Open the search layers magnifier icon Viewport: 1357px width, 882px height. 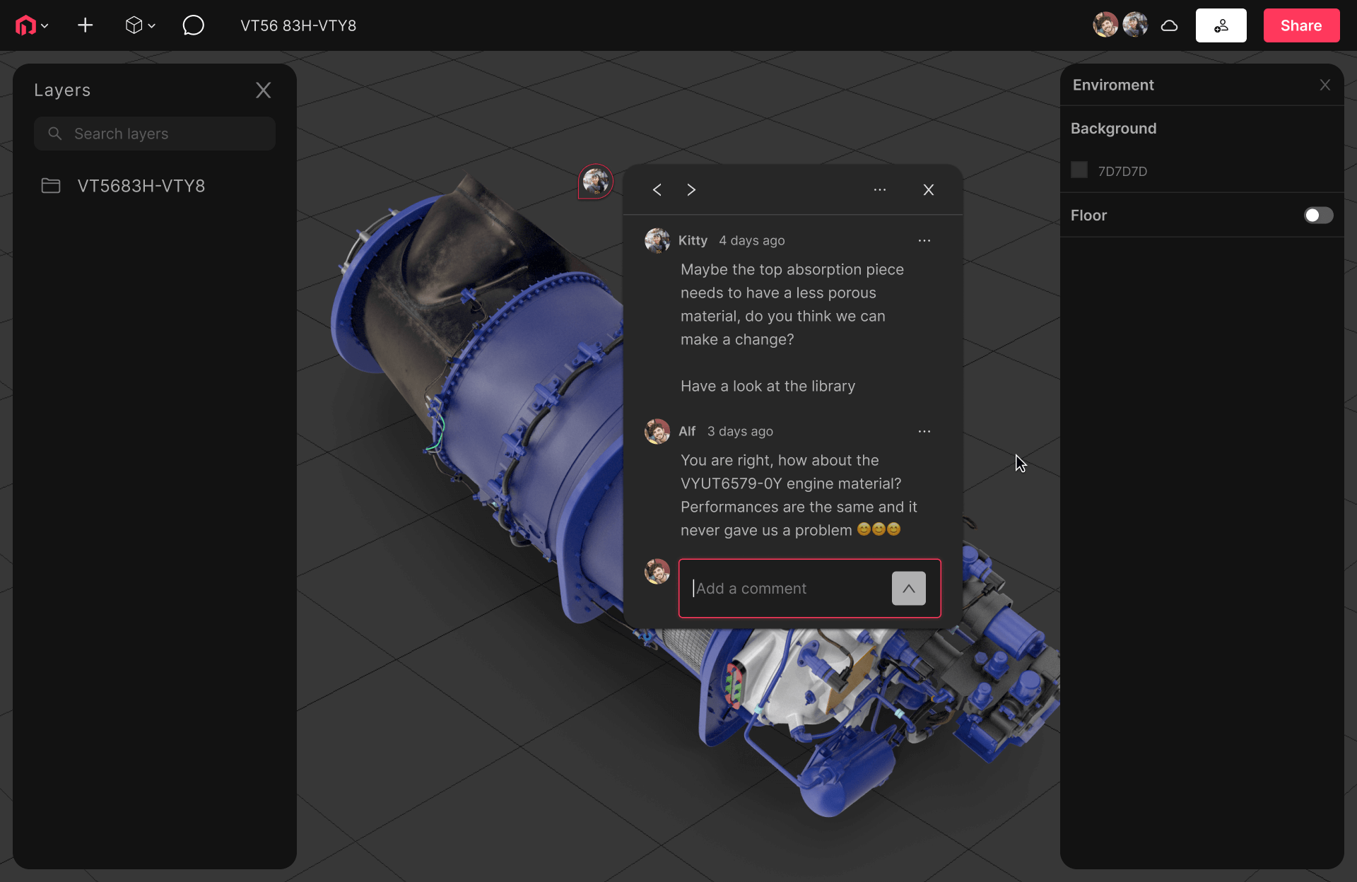click(54, 134)
